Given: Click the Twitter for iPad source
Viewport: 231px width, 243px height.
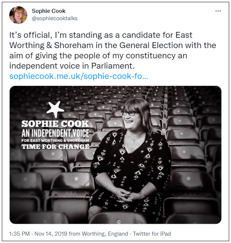Looking at the screenshot, I should point(152,233).
